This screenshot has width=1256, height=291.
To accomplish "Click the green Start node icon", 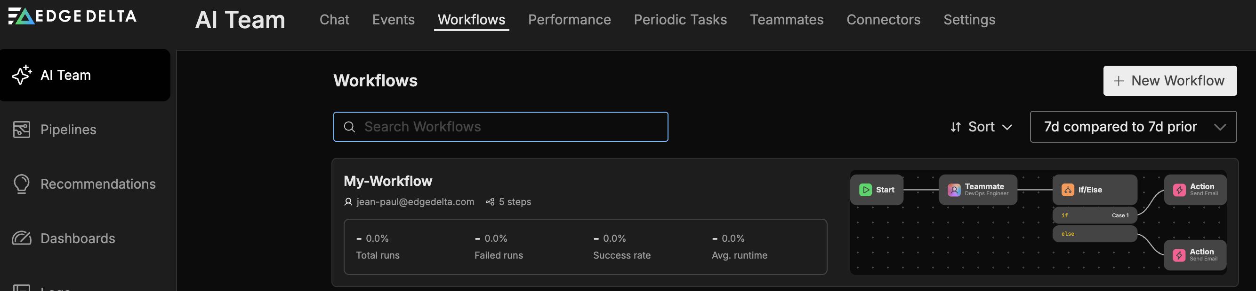I will pos(865,190).
